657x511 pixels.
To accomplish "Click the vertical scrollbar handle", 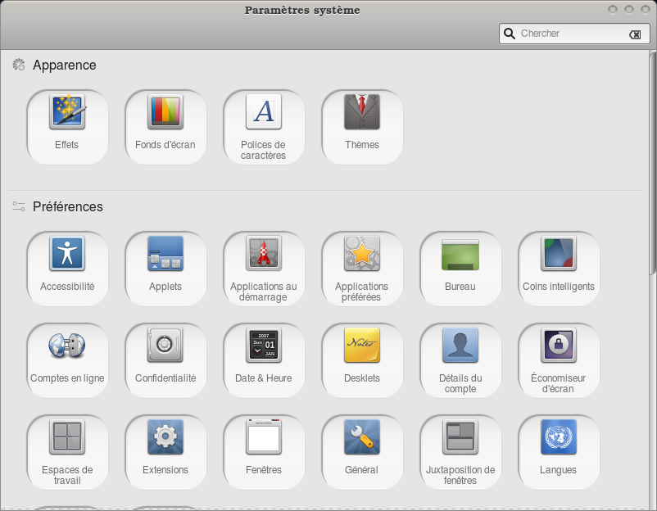I will pos(652,163).
